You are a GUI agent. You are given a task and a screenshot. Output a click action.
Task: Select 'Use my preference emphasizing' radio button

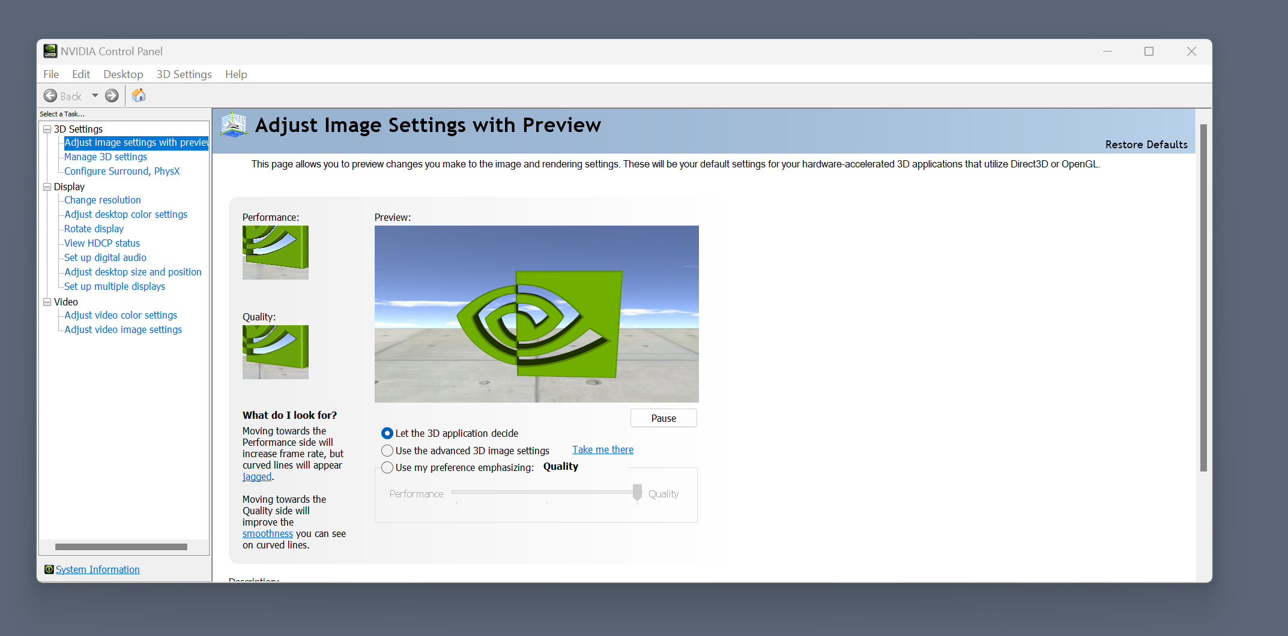click(x=387, y=467)
